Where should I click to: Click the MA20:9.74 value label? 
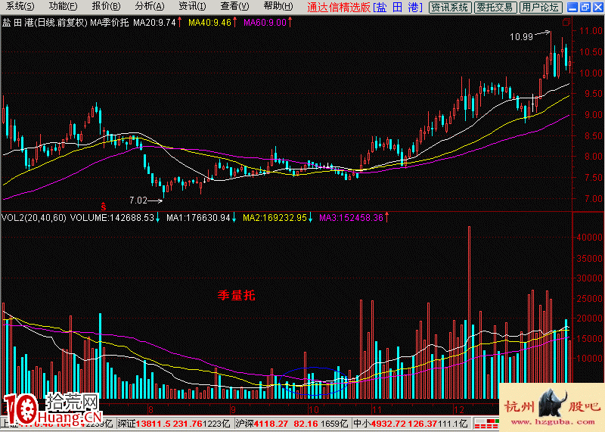tap(154, 23)
